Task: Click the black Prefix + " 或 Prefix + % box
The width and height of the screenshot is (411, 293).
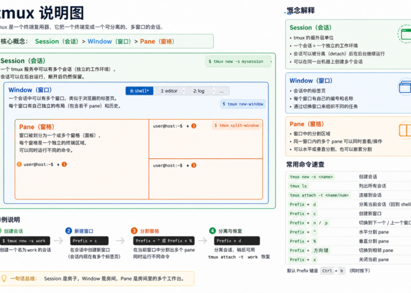Action: point(164,241)
